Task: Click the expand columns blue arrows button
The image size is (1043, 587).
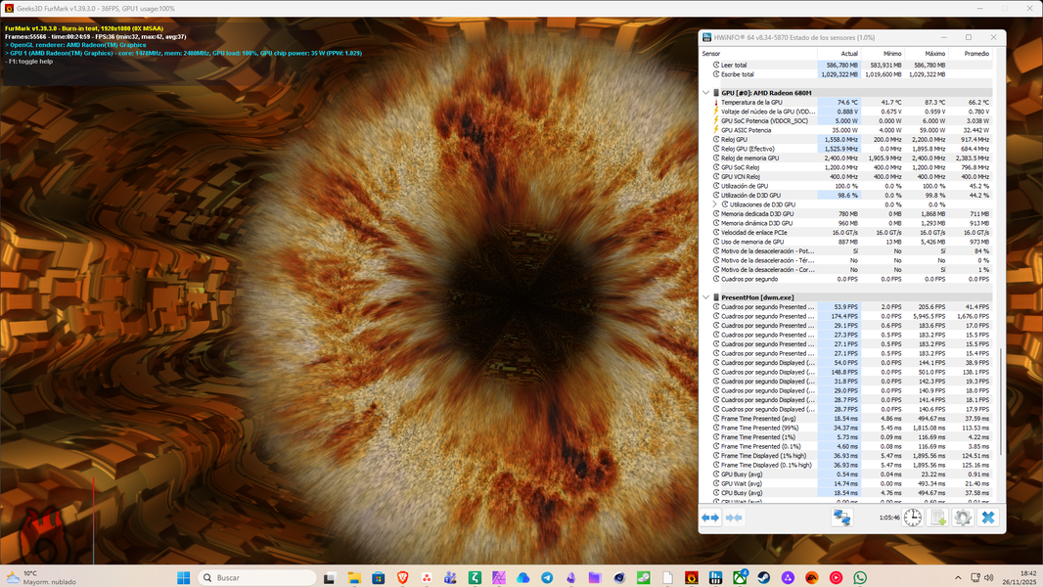Action: click(710, 517)
